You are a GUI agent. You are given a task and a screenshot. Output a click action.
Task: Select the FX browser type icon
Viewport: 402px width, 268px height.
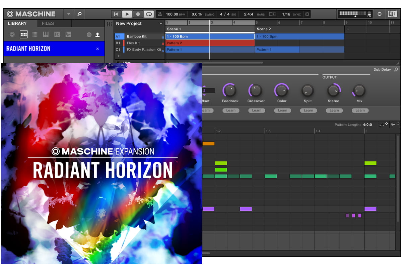click(57, 35)
